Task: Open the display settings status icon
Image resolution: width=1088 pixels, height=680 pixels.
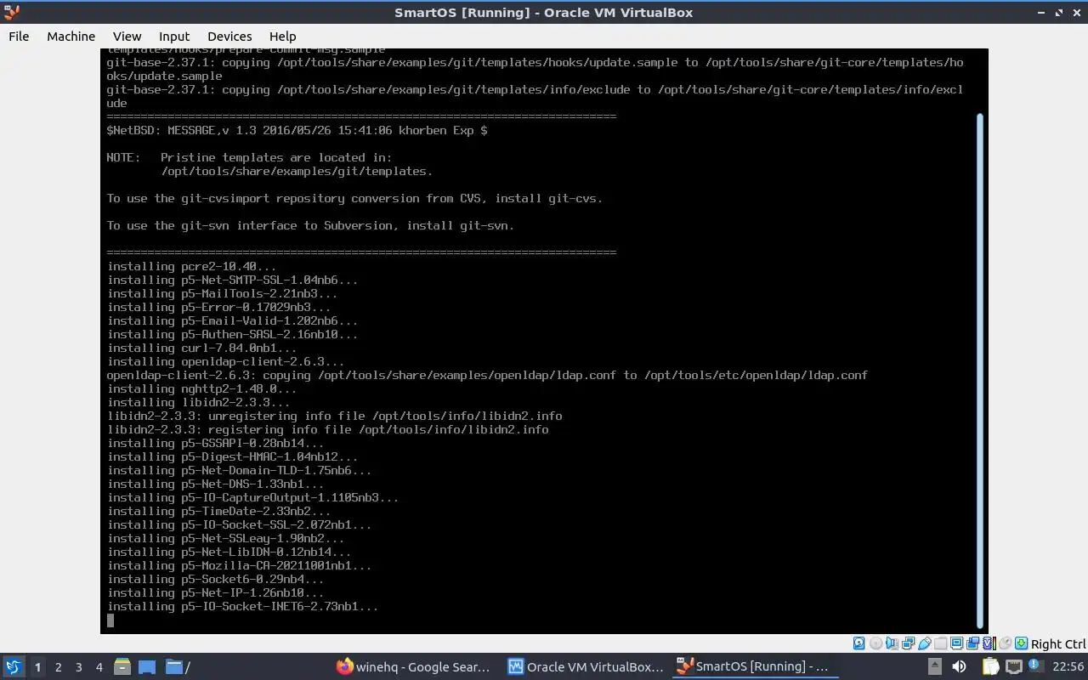Action: (956, 643)
